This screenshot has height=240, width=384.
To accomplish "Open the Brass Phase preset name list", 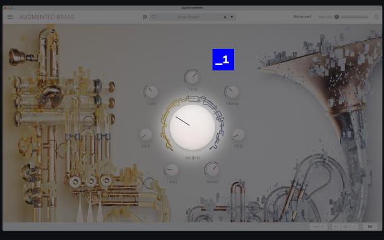I will pos(189,17).
